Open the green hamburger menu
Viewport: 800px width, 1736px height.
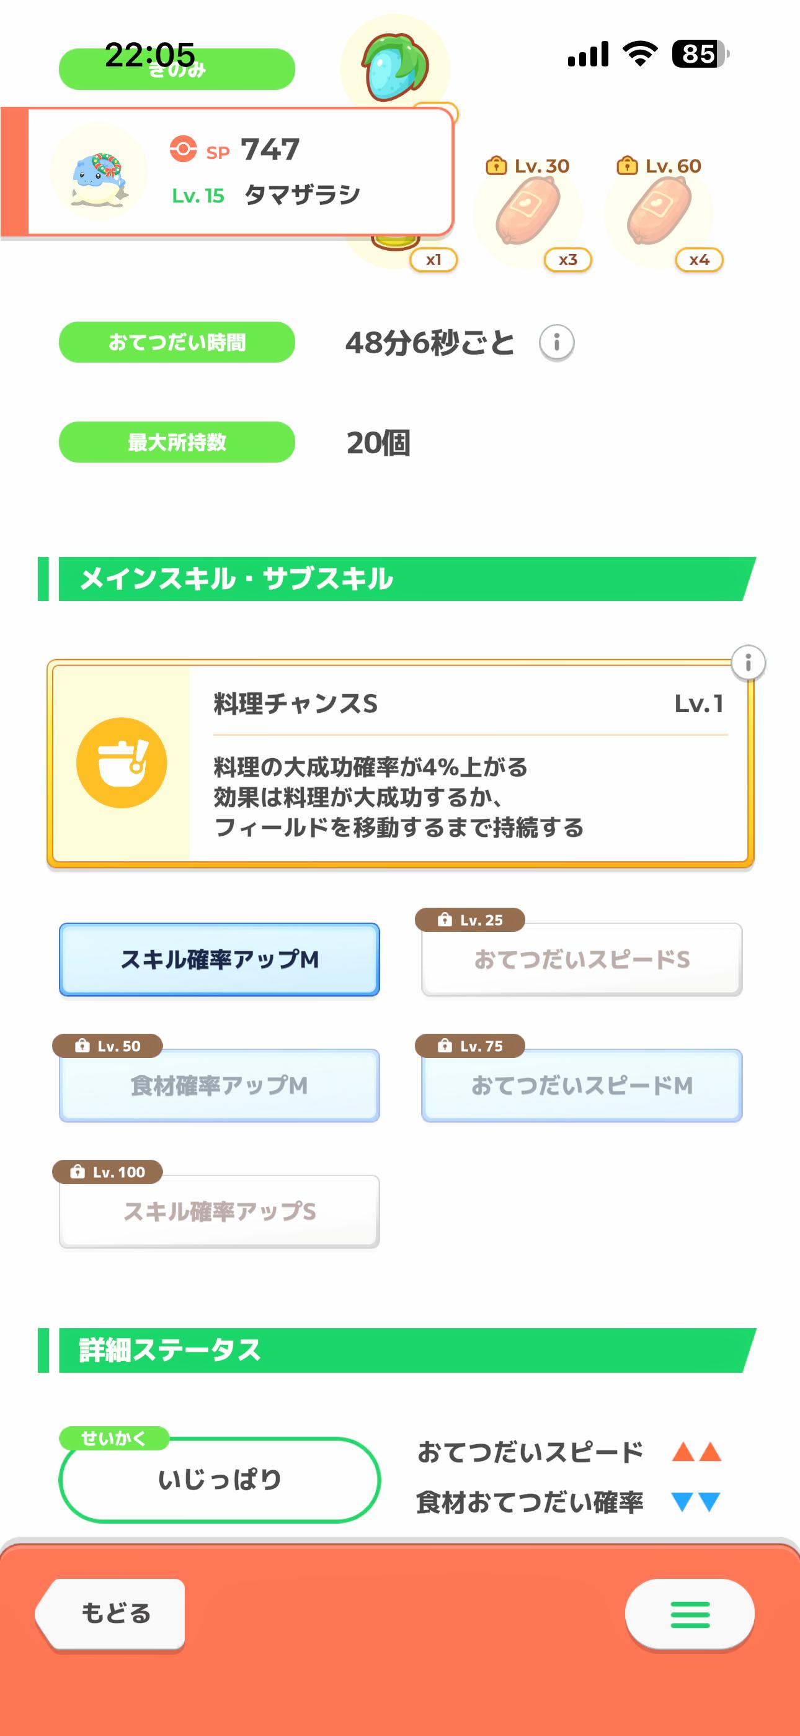[690, 1614]
